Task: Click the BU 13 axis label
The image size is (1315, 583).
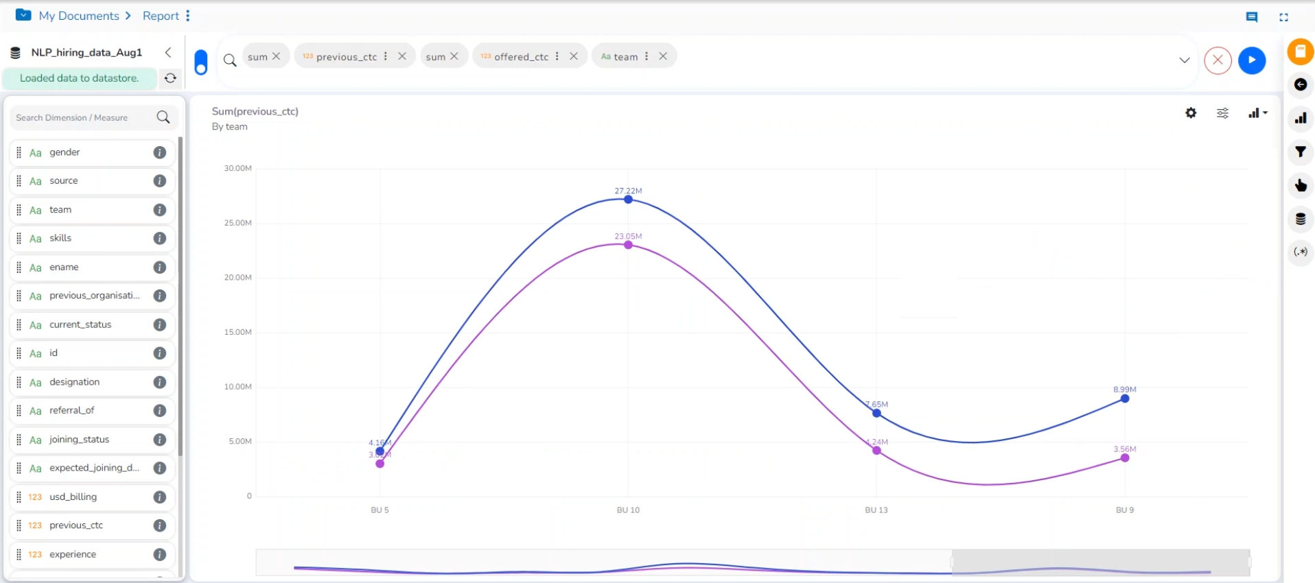Action: click(x=876, y=510)
